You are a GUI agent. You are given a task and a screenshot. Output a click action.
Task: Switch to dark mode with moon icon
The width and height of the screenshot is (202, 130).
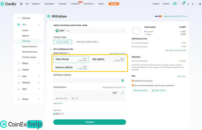point(193,4)
